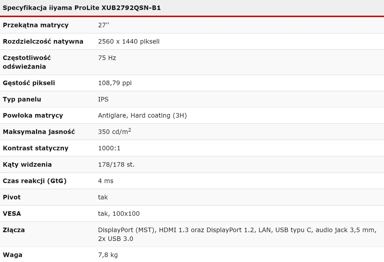This screenshot has width=384, height=262.
Task: Select the 350 cd/m² brightness value
Action: tap(114, 132)
